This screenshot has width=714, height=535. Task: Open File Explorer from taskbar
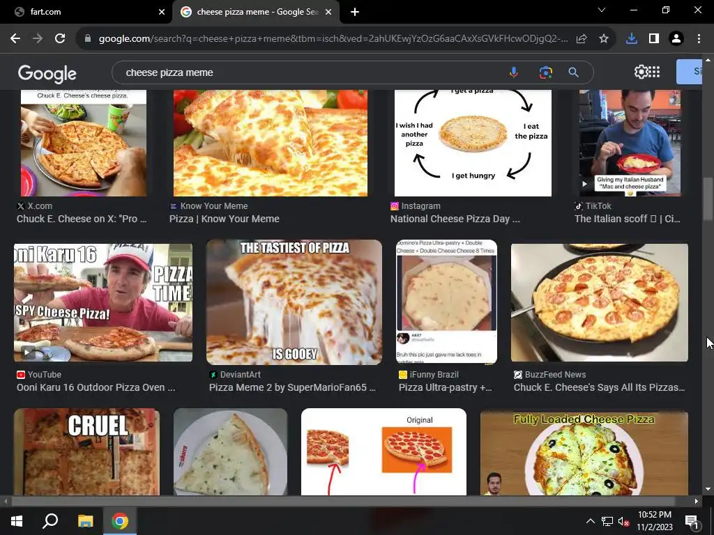pyautogui.click(x=85, y=521)
